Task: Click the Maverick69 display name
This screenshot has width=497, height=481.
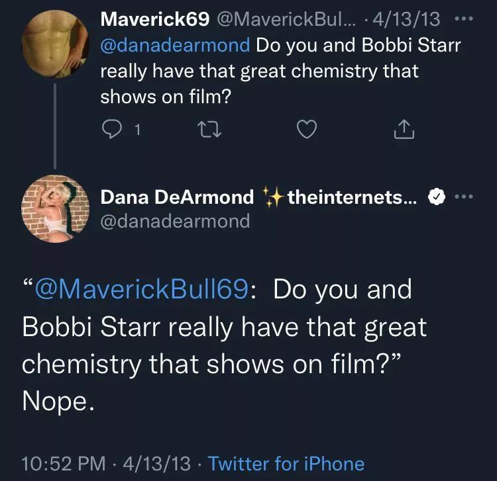Action: click(x=155, y=20)
